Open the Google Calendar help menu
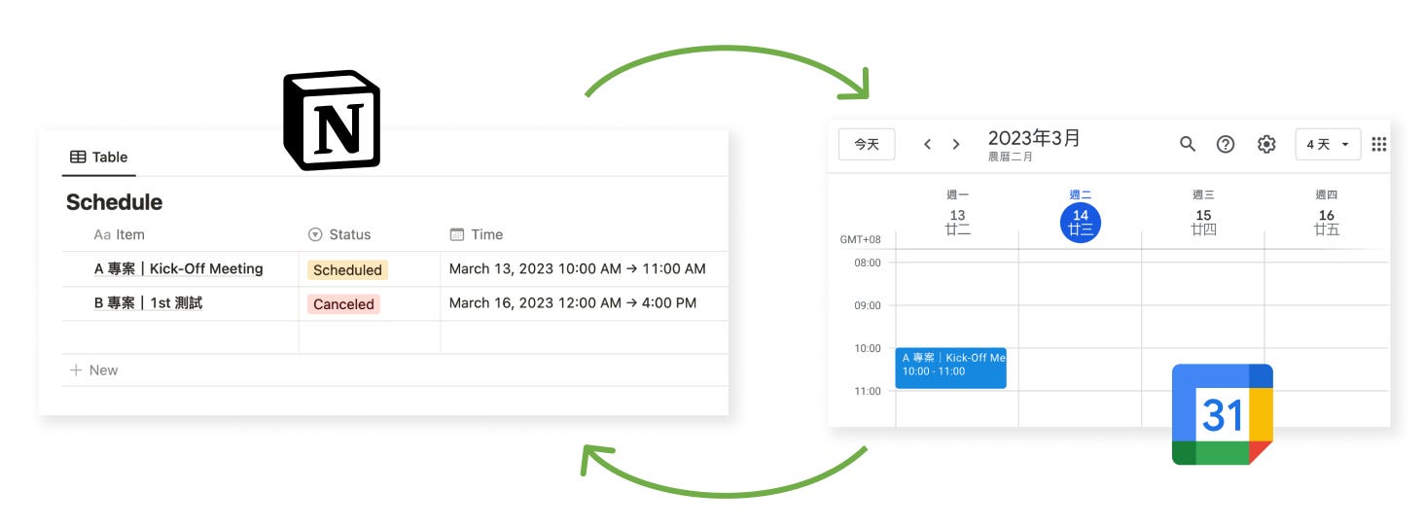Screen dimensions: 1424x527 tap(1226, 144)
